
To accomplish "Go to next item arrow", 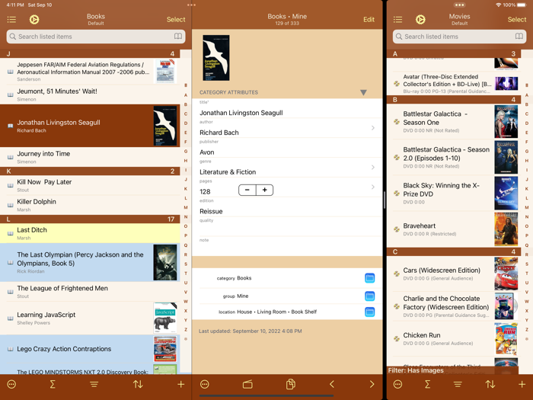I will point(372,384).
